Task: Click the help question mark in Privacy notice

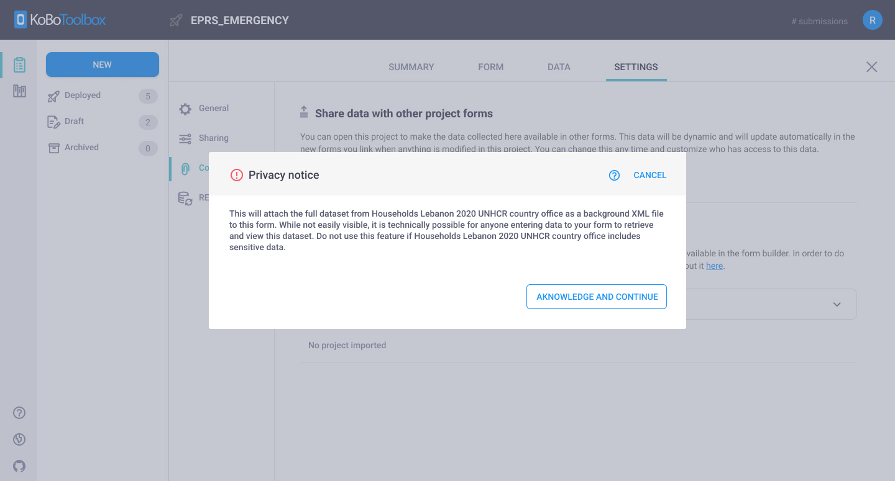Action: coord(614,175)
